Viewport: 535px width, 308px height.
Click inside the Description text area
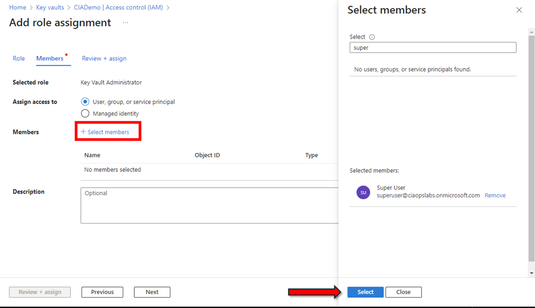pyautogui.click(x=209, y=205)
